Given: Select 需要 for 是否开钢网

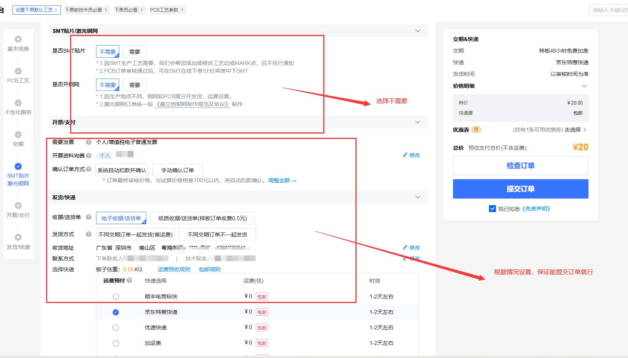Looking at the screenshot, I should pos(135,85).
